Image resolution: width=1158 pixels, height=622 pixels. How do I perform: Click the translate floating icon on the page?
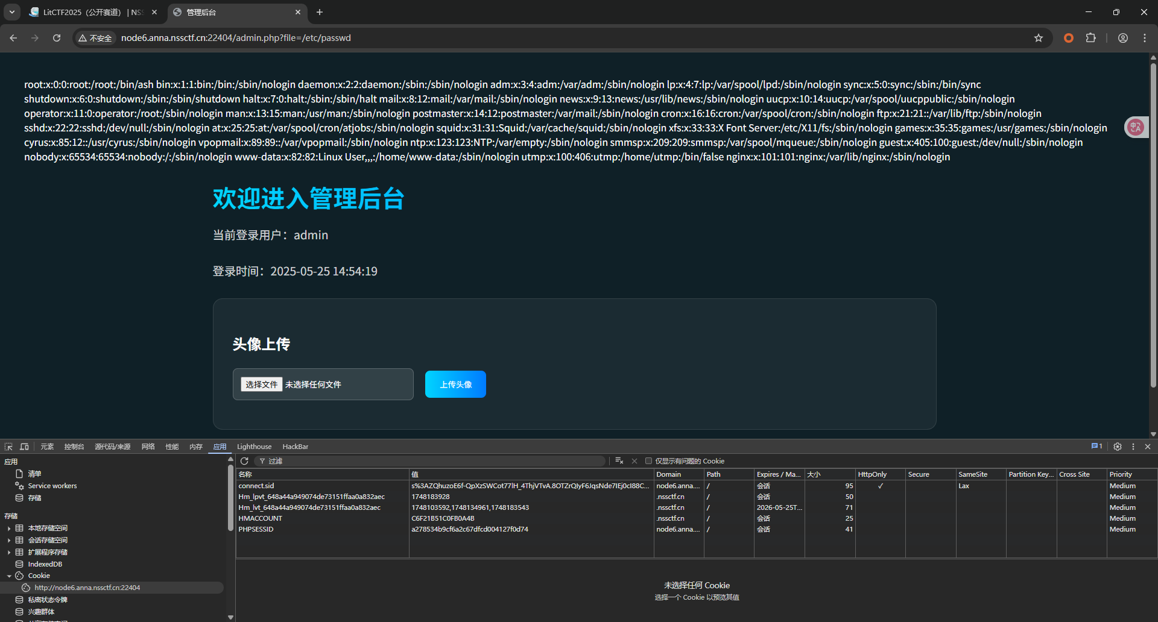(x=1136, y=127)
